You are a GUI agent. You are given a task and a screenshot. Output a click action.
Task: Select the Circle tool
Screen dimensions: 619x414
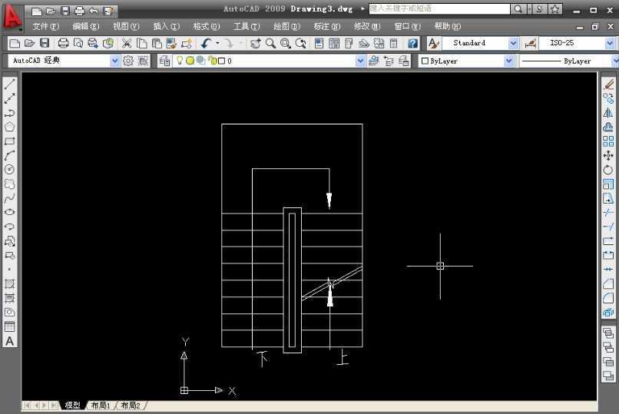[9, 169]
